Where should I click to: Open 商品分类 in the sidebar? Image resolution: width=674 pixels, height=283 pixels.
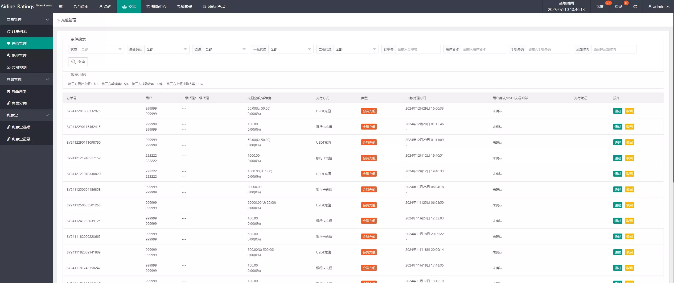pos(19,103)
